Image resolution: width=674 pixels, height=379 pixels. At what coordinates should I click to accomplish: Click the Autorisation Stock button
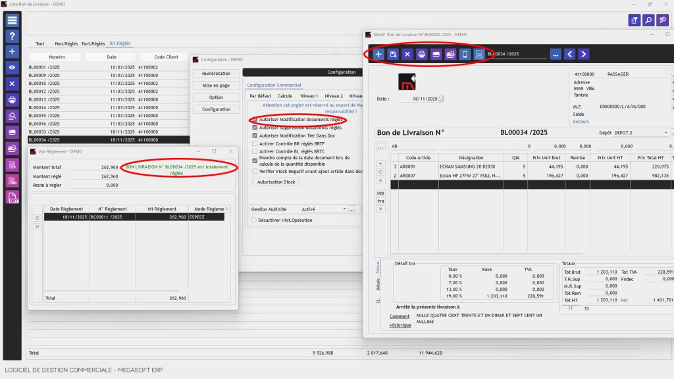pyautogui.click(x=276, y=182)
